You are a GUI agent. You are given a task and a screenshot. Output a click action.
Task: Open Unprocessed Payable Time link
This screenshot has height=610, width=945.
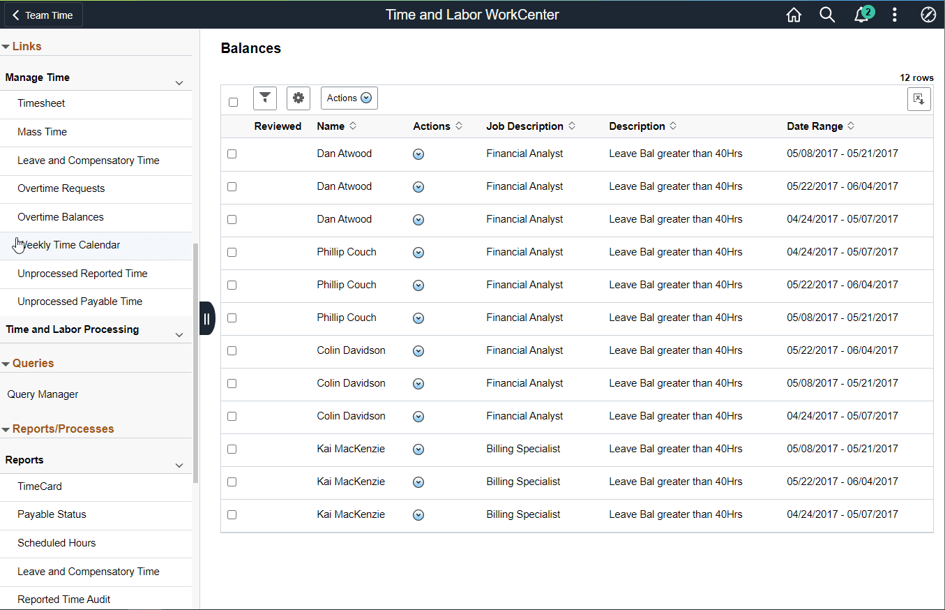[x=80, y=302]
